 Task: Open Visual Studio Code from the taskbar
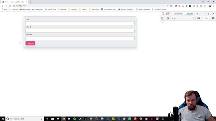click(108, 119)
